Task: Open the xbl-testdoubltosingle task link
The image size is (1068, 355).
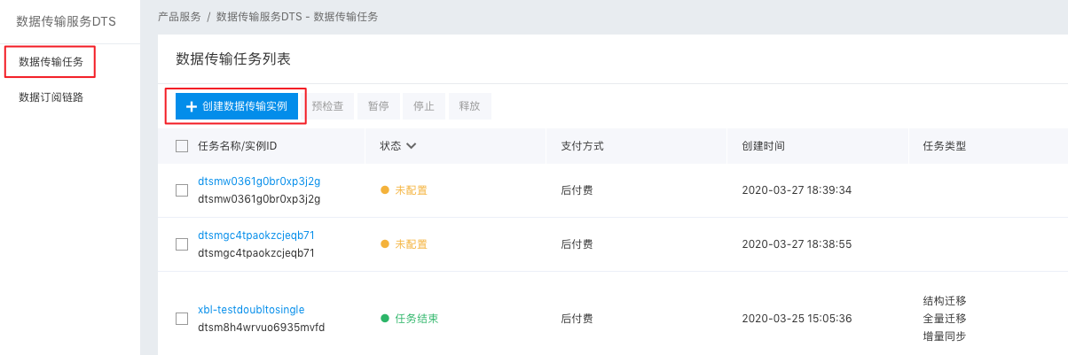Action: coord(251,310)
